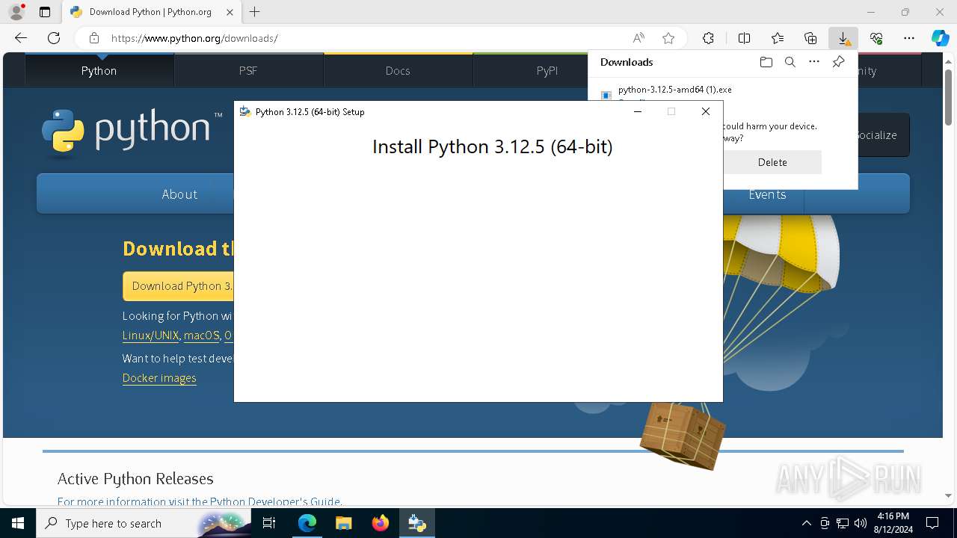The image size is (957, 538).
Task: Delete the flagged download
Action: (x=772, y=162)
